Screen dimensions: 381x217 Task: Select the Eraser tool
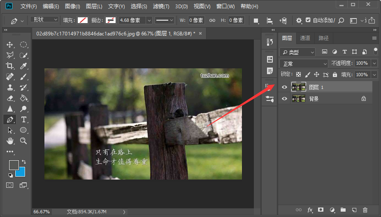(x=10, y=98)
